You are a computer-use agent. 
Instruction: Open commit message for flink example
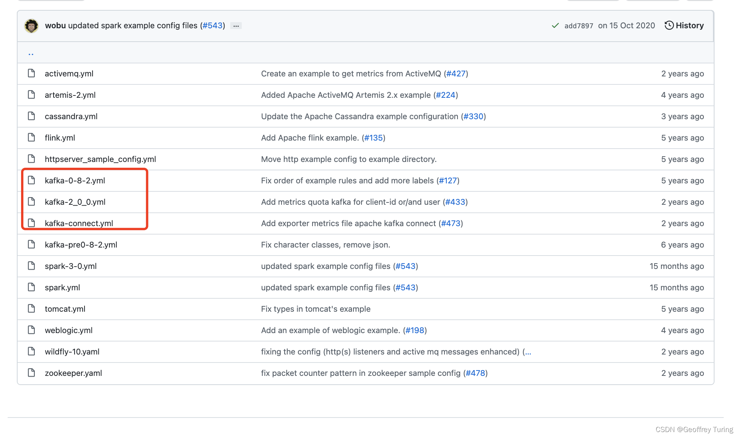coord(310,138)
